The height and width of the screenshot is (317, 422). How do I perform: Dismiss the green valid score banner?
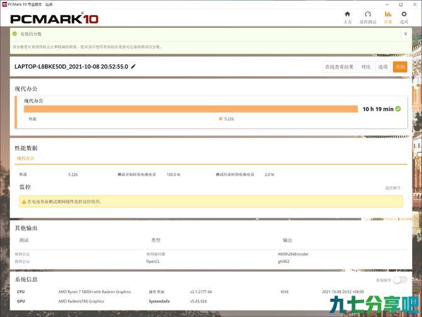coord(406,34)
